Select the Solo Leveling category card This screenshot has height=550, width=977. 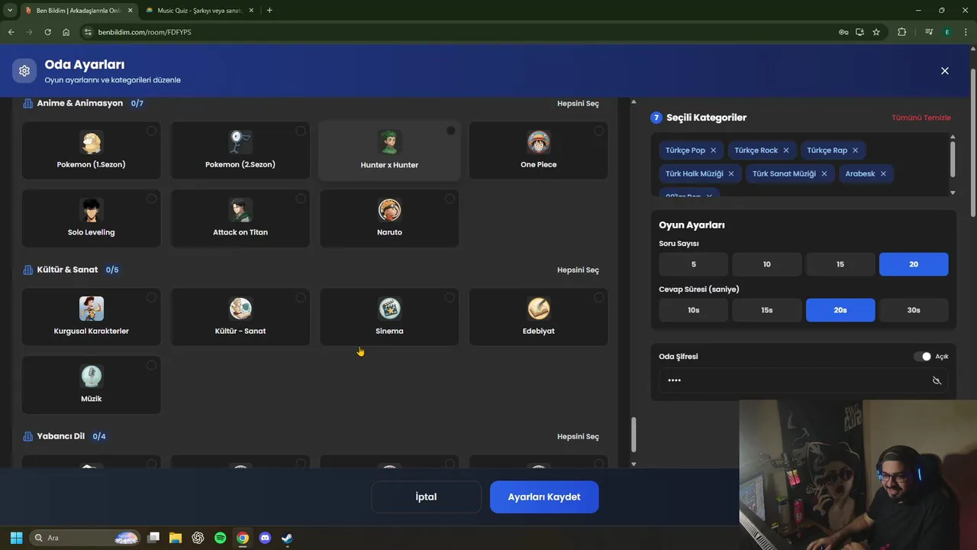coord(92,218)
